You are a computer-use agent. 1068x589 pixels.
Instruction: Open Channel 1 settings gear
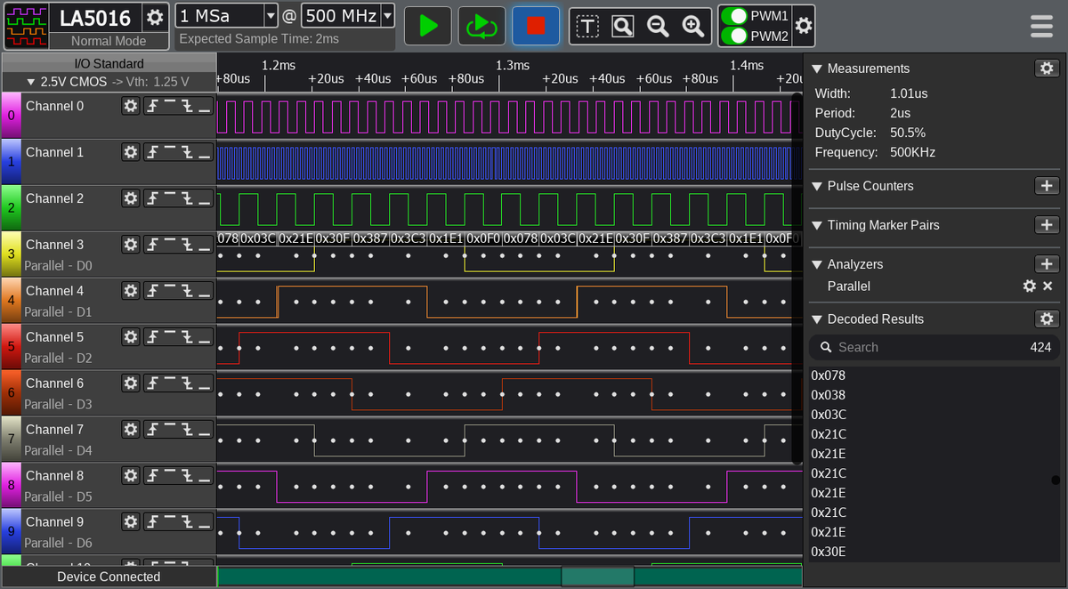pos(131,152)
